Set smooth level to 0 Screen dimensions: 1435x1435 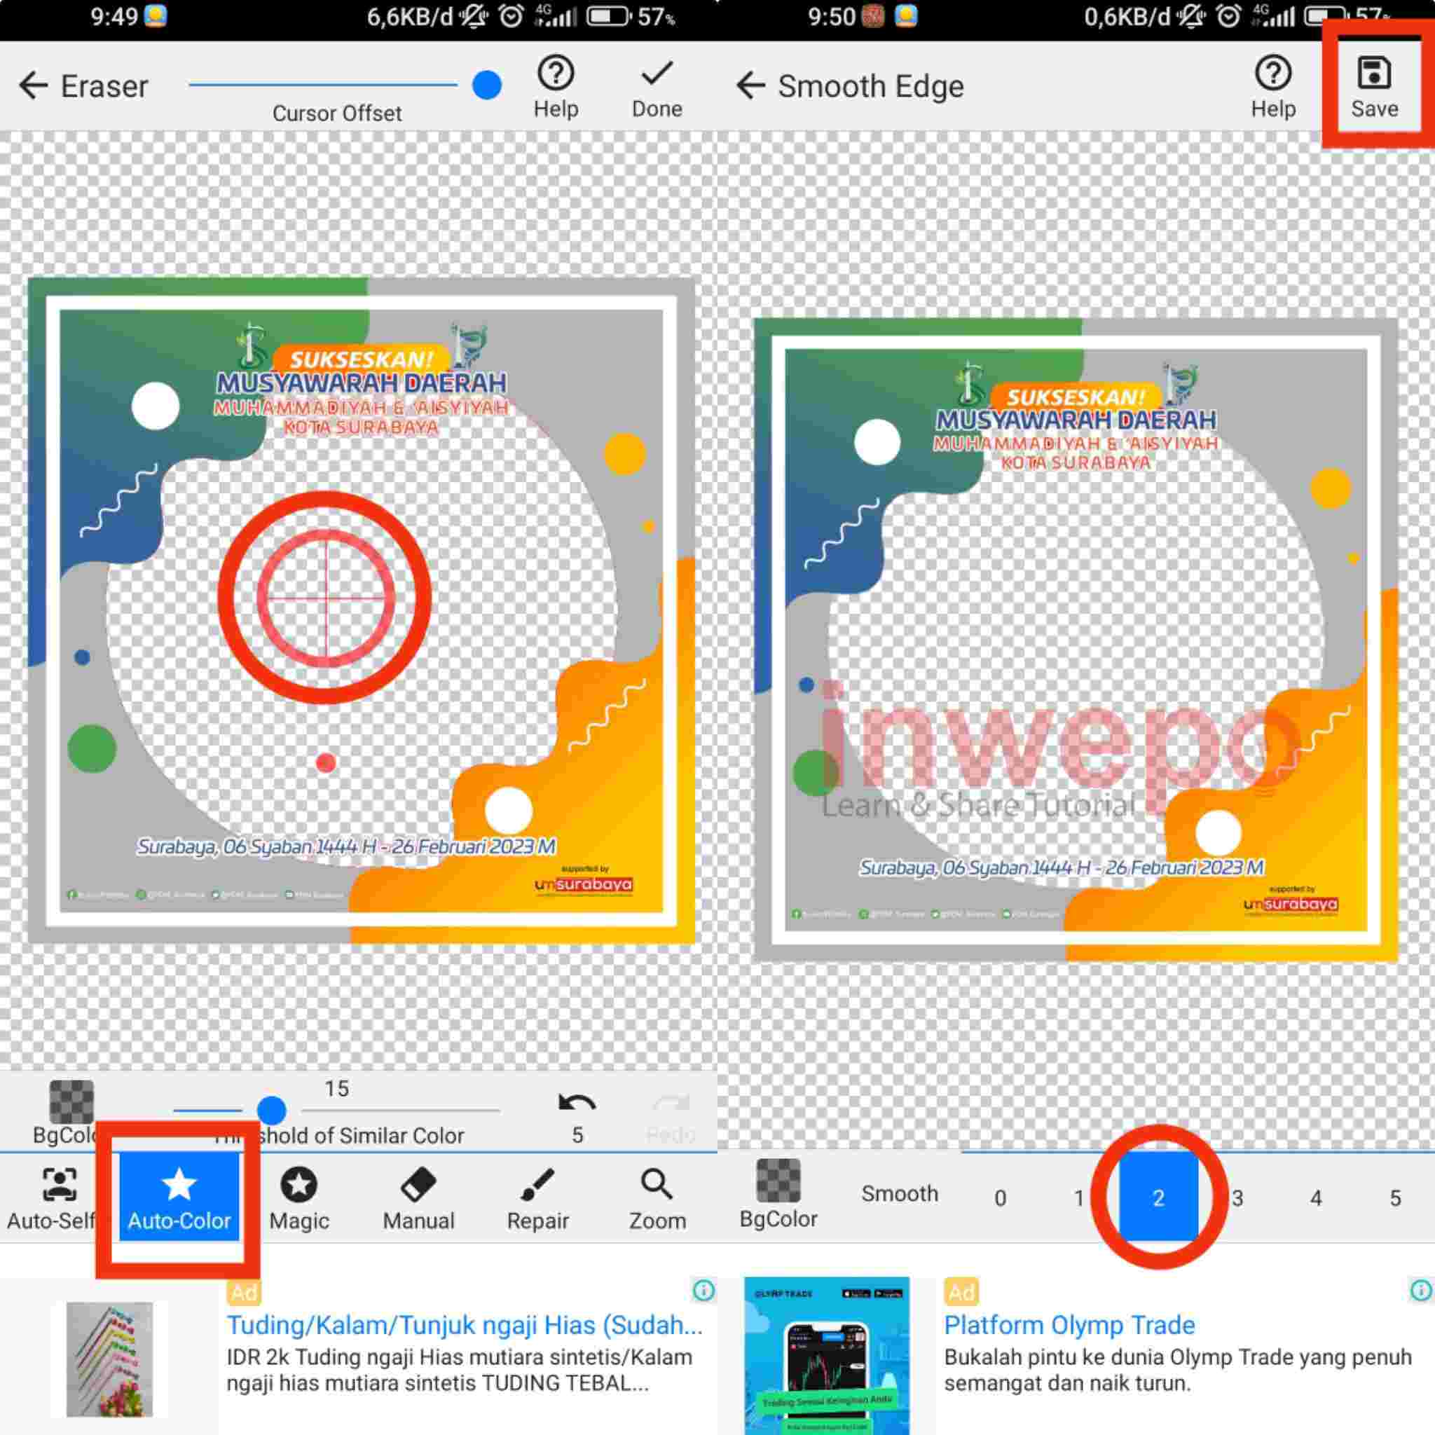pos(1000,1198)
